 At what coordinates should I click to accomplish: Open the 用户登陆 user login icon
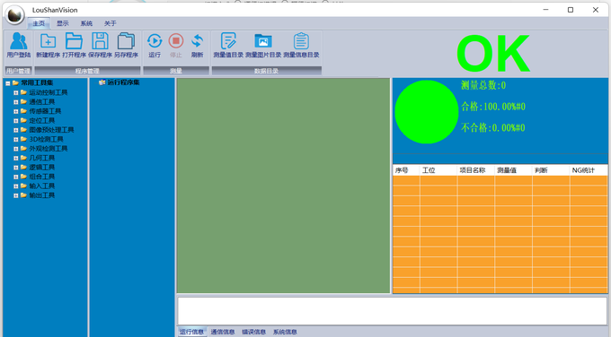tap(18, 45)
